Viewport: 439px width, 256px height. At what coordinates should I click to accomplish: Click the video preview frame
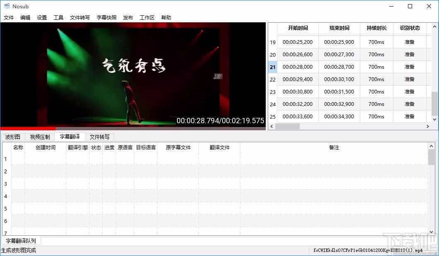pos(133,74)
